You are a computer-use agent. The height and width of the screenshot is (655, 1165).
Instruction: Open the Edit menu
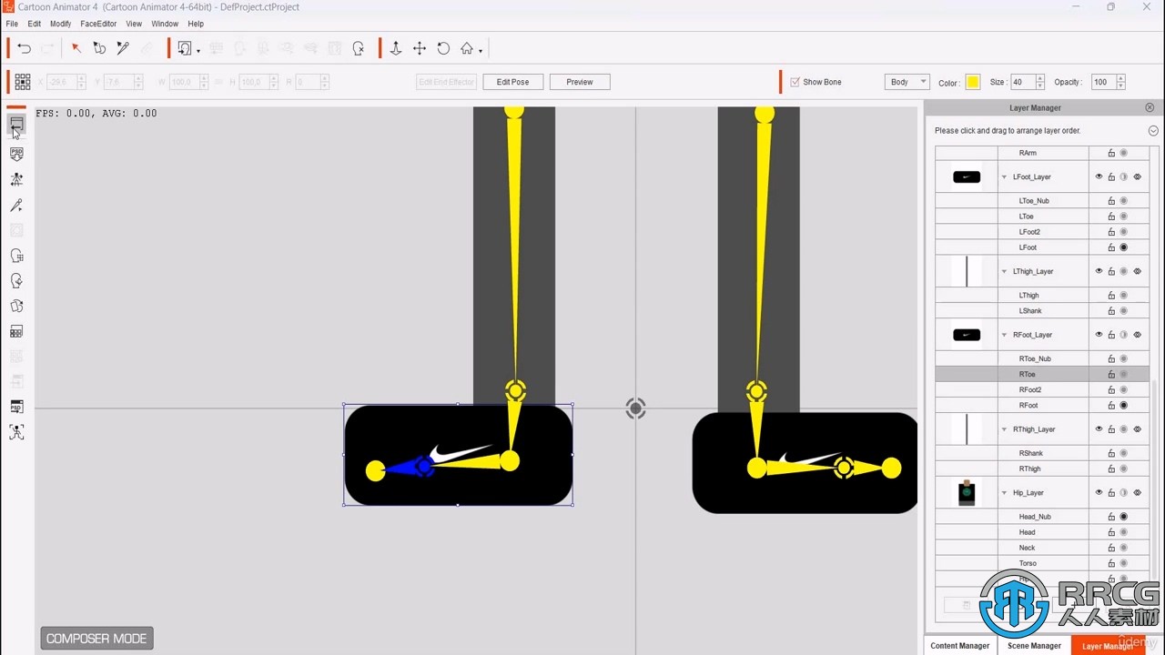point(35,24)
